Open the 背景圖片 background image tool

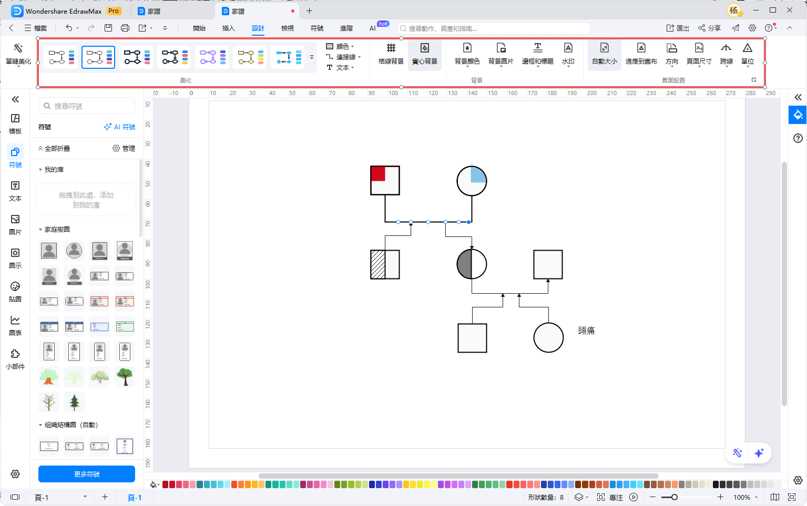pyautogui.click(x=500, y=54)
